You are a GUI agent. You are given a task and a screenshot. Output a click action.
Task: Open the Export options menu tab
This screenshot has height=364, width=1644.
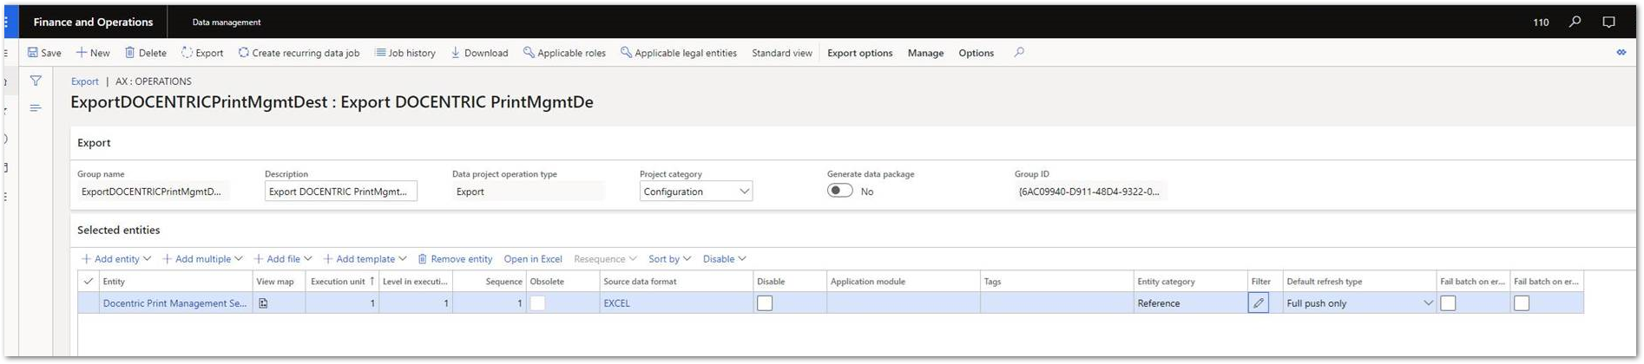859,53
